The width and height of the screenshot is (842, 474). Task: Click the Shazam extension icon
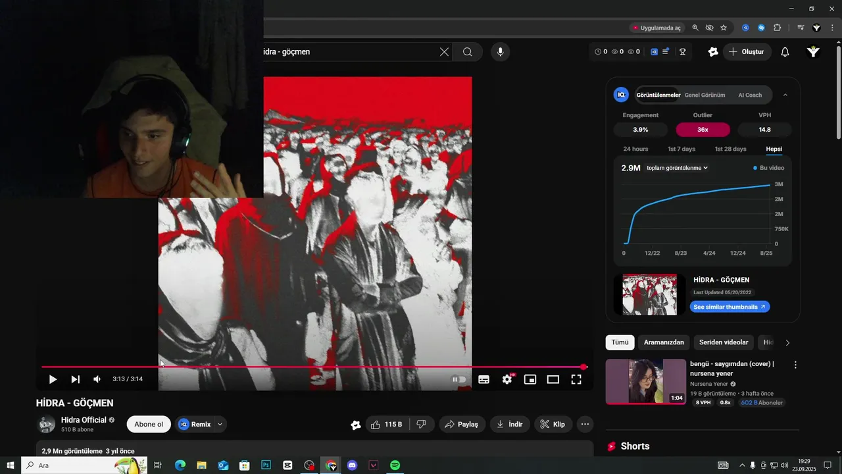point(761,28)
